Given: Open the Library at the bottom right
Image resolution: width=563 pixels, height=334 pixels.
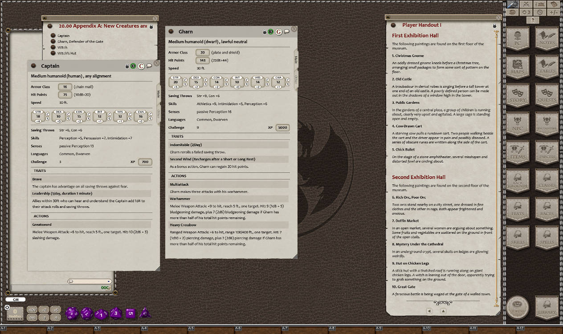Looking at the screenshot, I should [547, 307].
